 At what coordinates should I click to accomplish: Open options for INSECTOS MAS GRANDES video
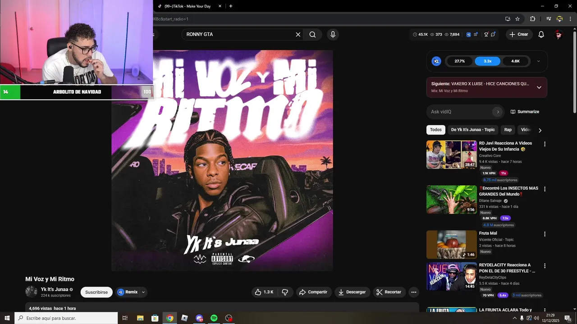click(545, 189)
